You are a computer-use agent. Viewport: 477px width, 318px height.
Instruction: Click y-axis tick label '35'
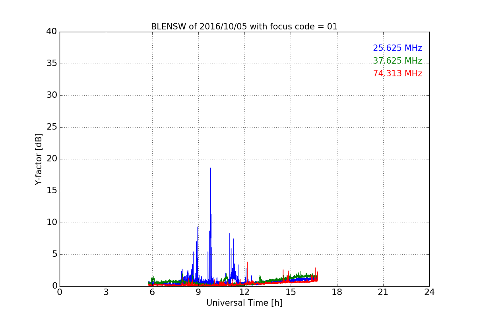52,63
